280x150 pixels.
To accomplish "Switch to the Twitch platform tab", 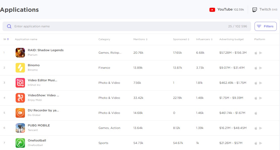I will pyautogui.click(x=265, y=10).
